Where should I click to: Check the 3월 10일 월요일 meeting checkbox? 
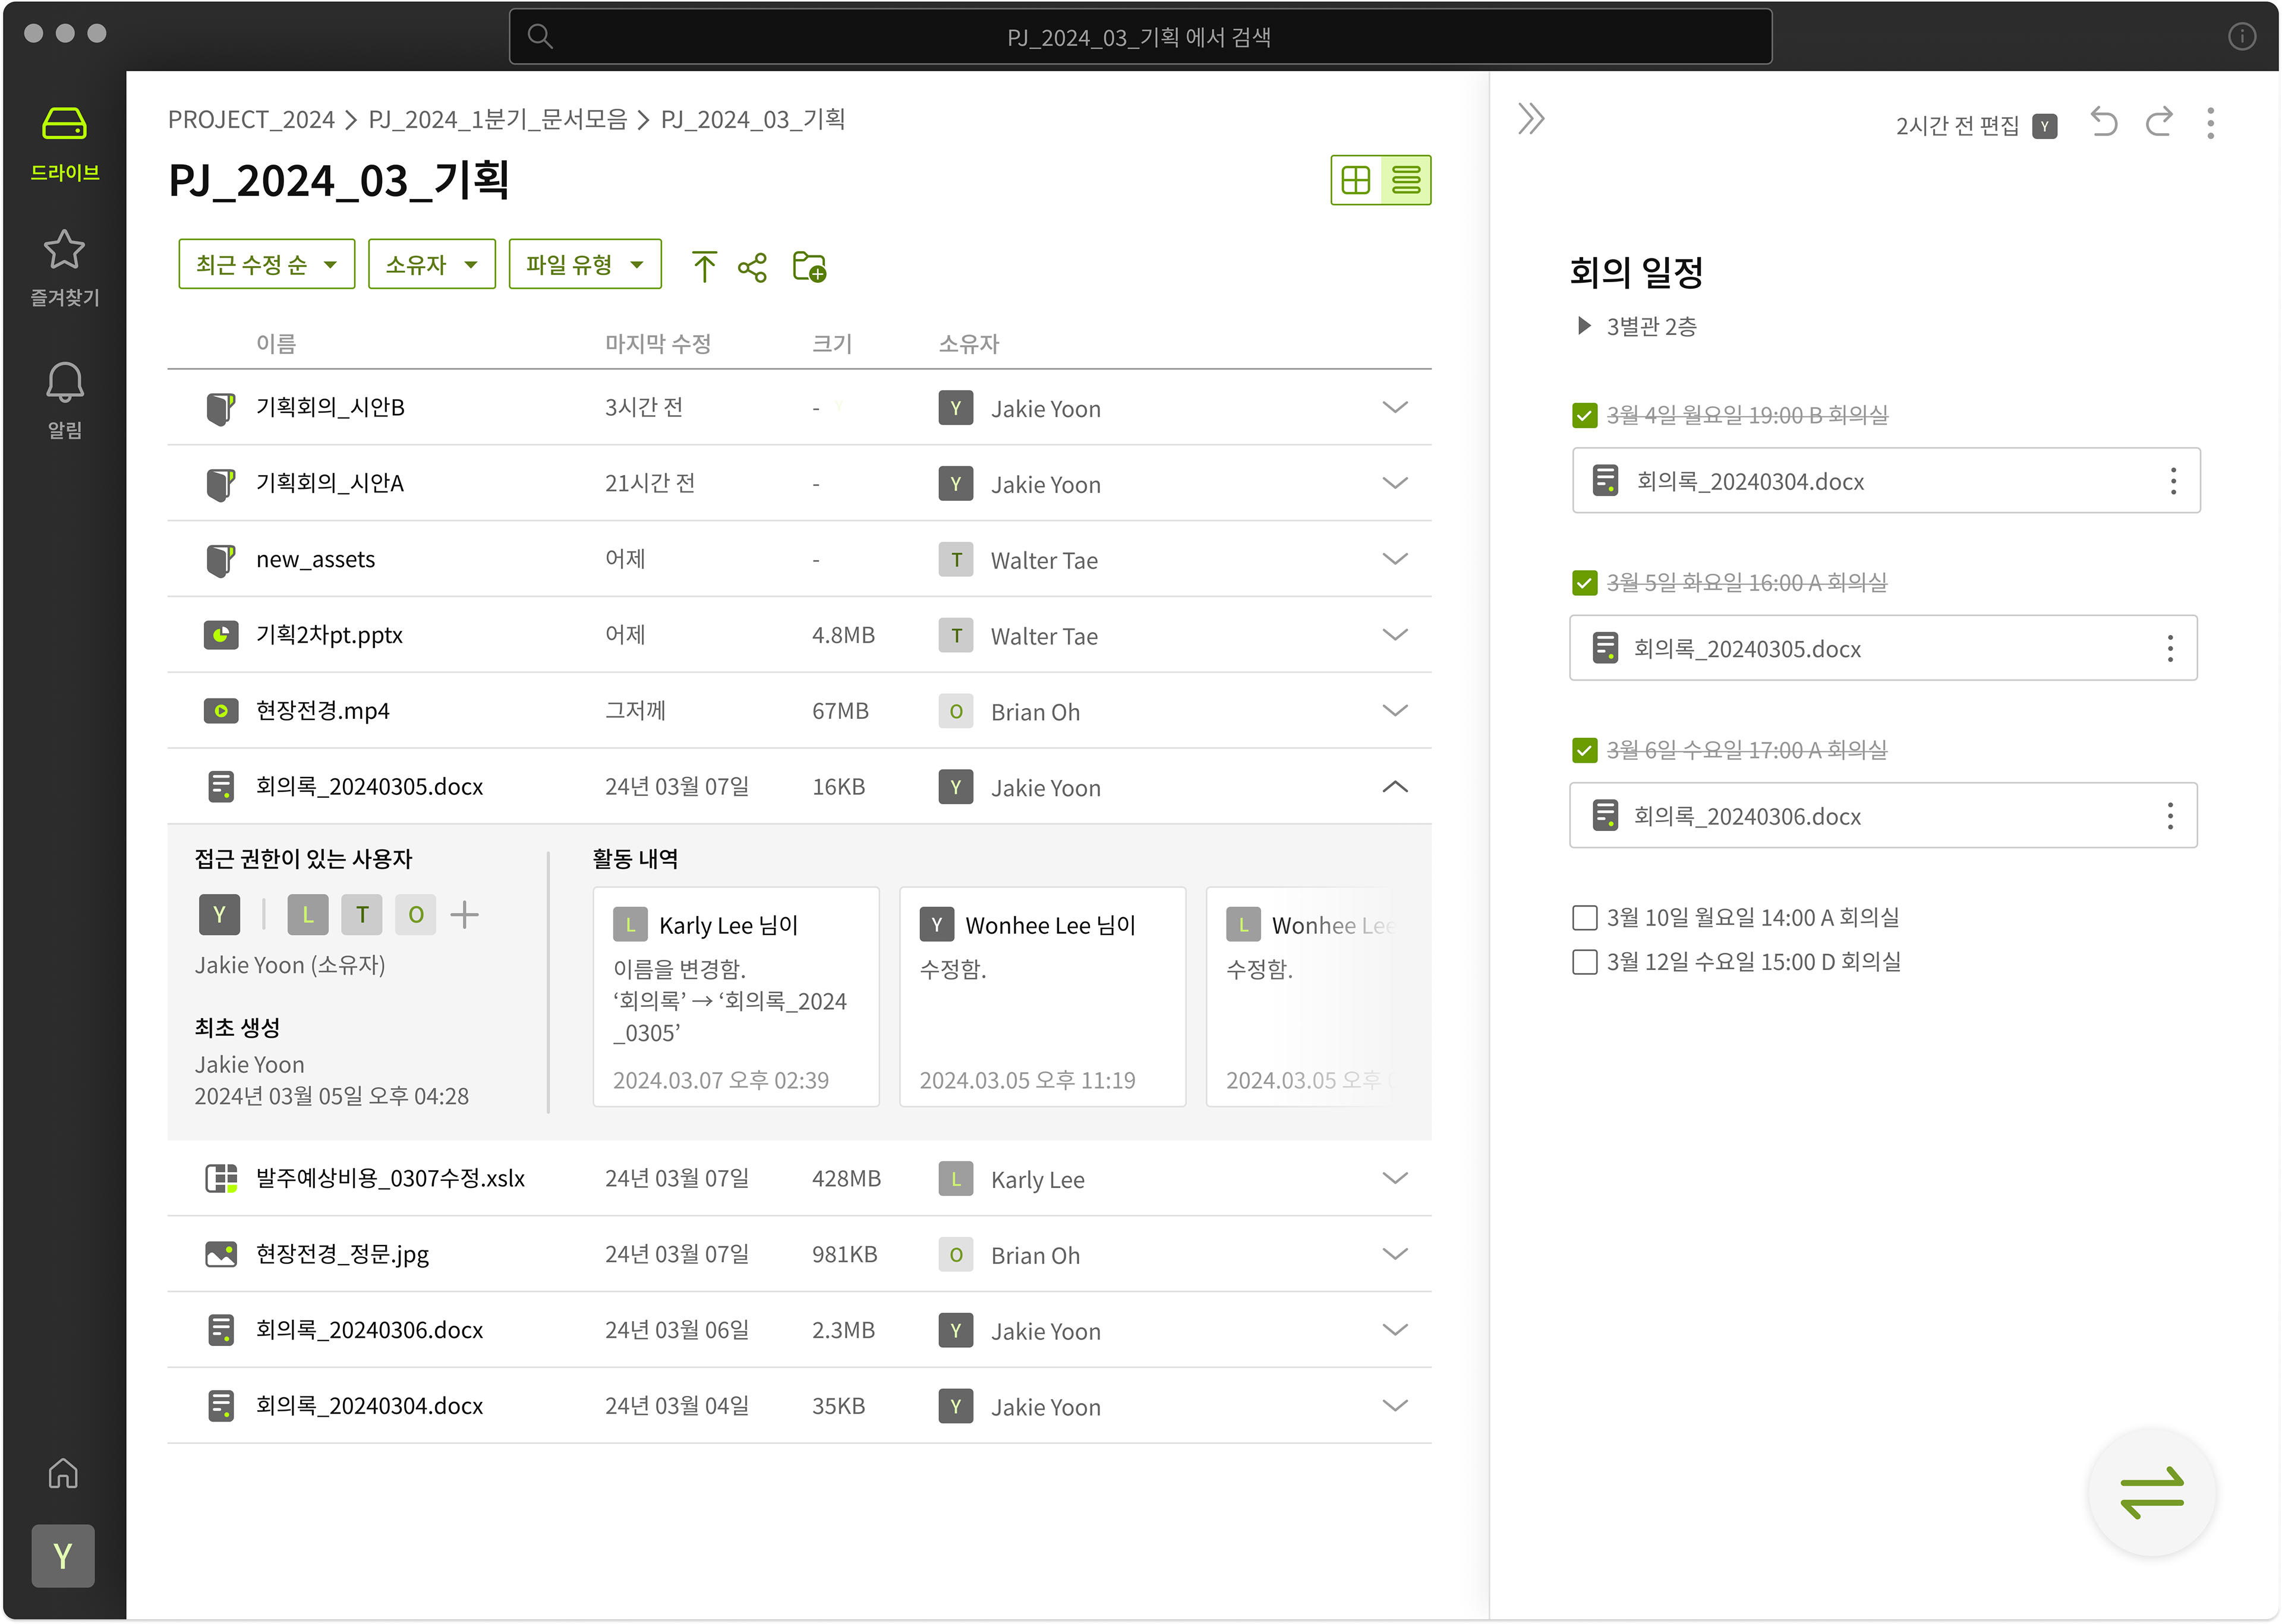coord(1584,917)
